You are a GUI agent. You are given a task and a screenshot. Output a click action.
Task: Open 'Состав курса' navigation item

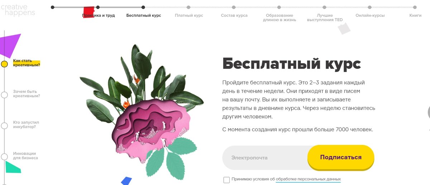click(234, 15)
